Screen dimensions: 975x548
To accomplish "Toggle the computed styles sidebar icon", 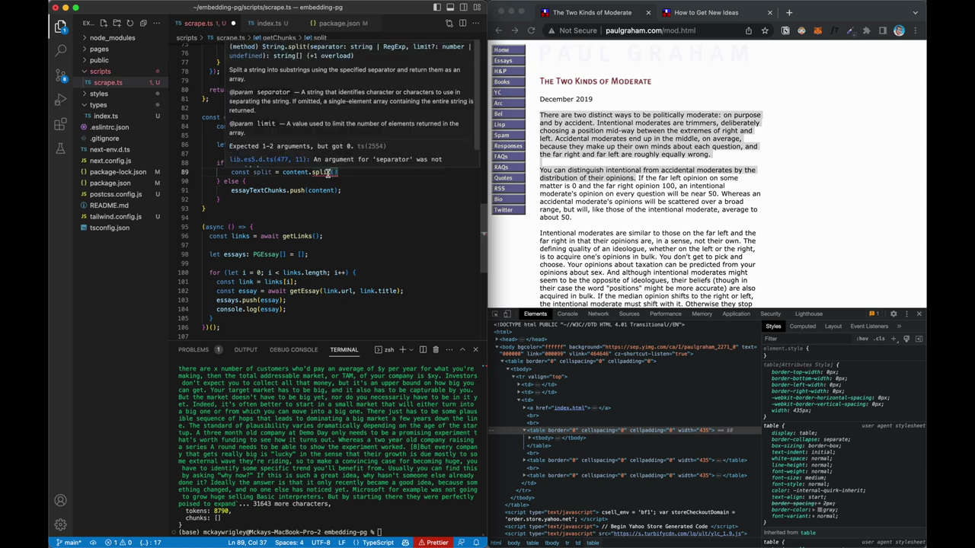I will click(x=919, y=339).
